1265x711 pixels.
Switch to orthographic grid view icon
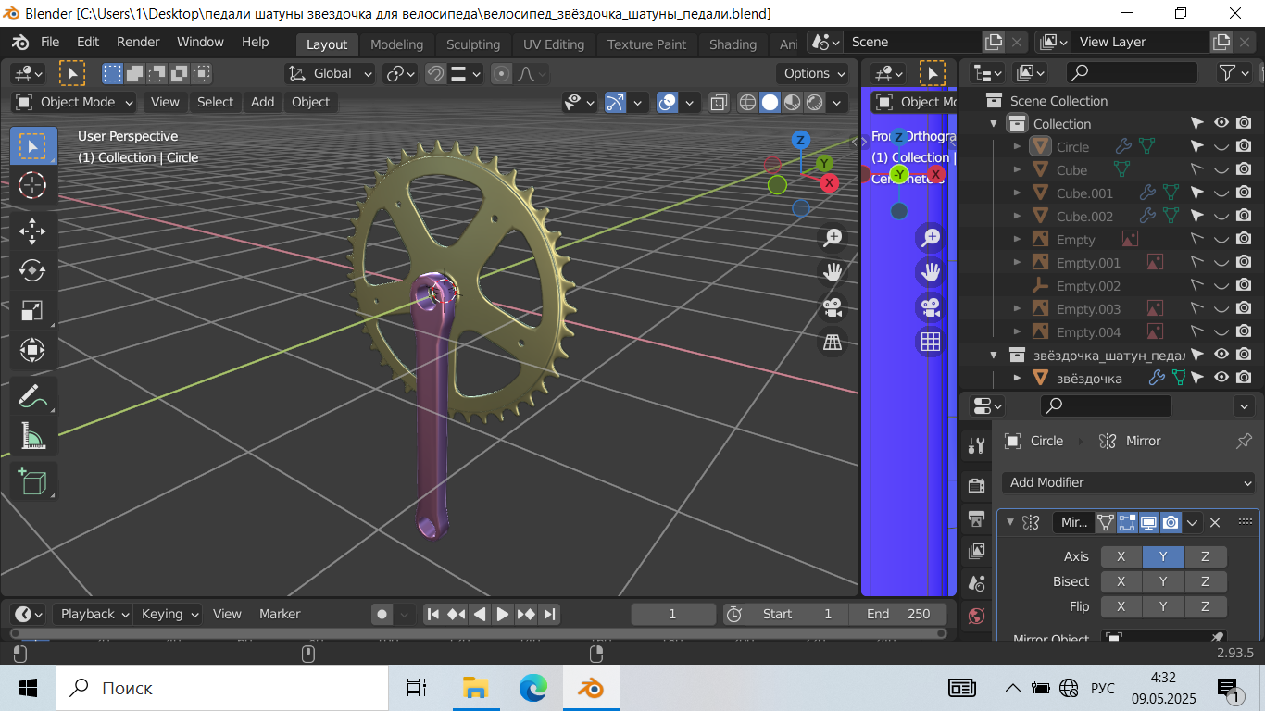[x=833, y=343]
